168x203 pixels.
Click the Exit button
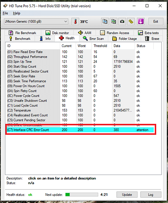[x=156, y=22]
